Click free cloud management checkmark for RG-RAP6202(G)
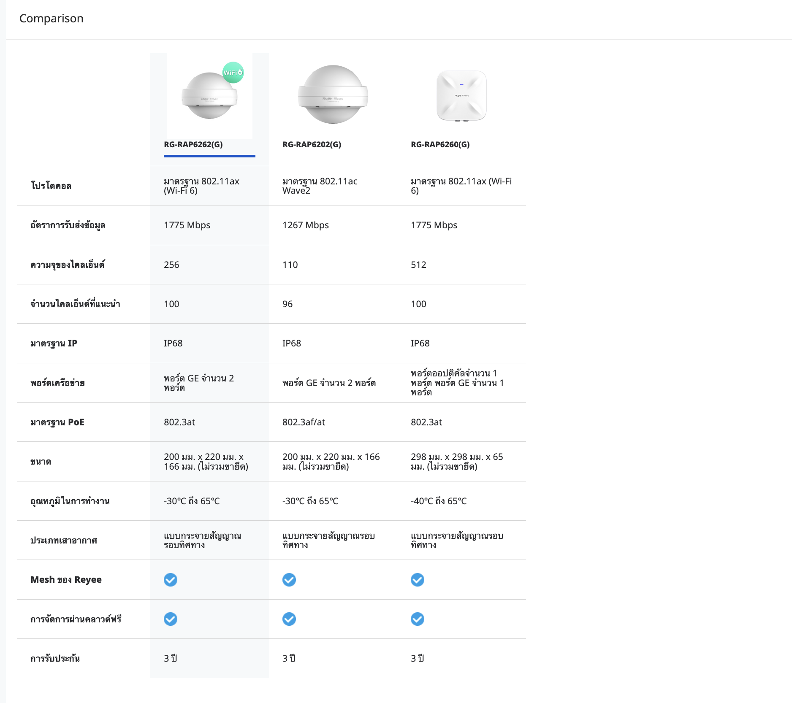792x703 pixels. [289, 619]
